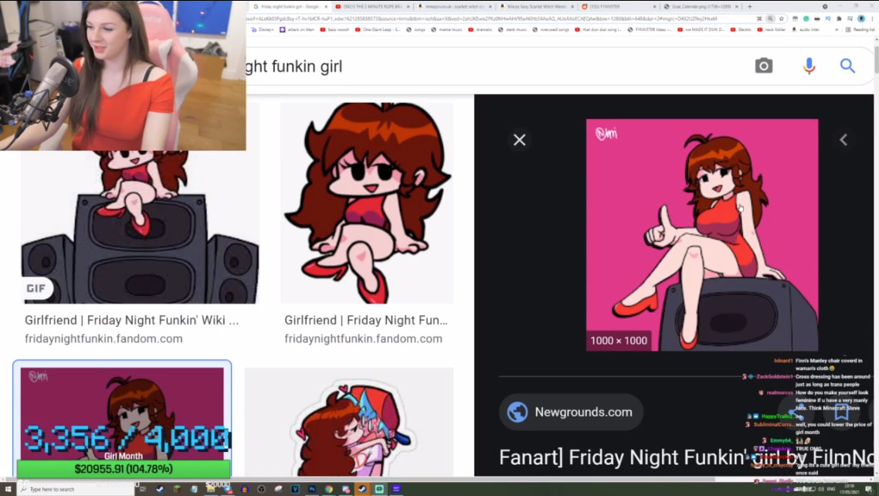The width and height of the screenshot is (879, 496).
Task: Open the hugging couple sticker image result
Action: click(348, 422)
